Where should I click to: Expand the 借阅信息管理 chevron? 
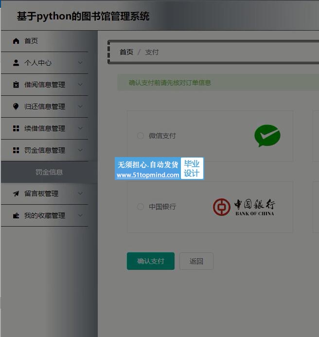point(80,85)
